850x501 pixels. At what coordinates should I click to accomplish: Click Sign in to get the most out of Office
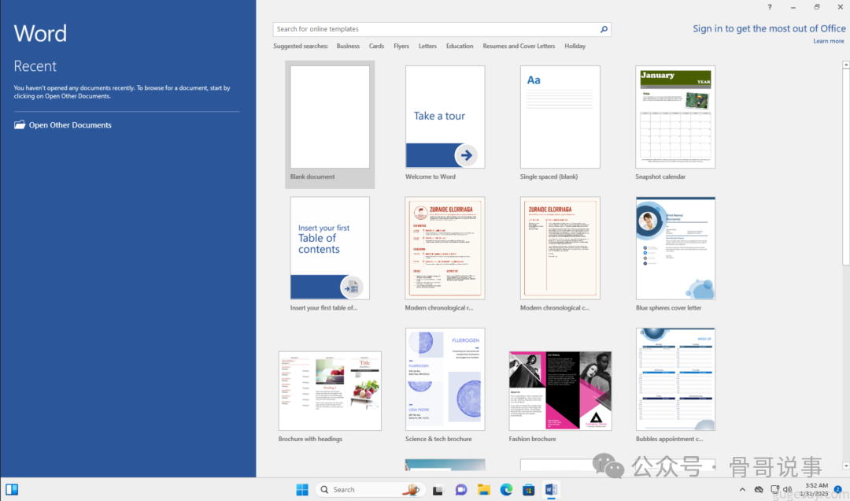[769, 29]
